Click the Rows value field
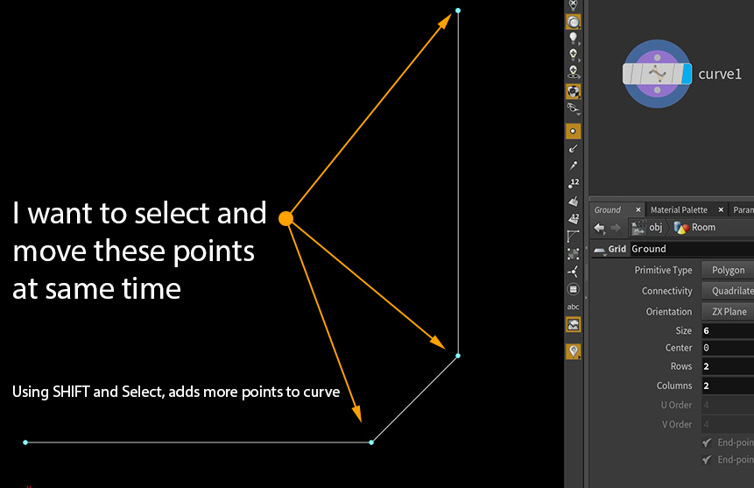754x488 pixels. tap(728, 366)
